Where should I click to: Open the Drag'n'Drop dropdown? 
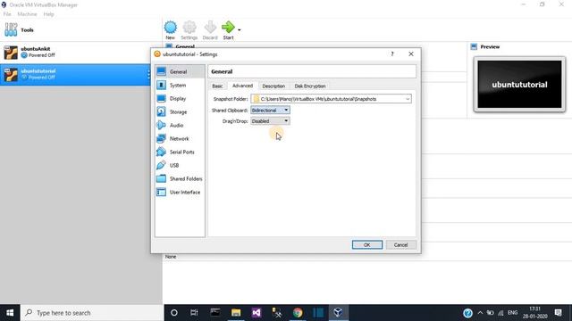click(x=270, y=121)
